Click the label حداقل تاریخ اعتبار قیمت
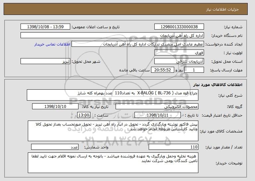The image size is (255, 181). pyautogui.click(x=222, y=116)
